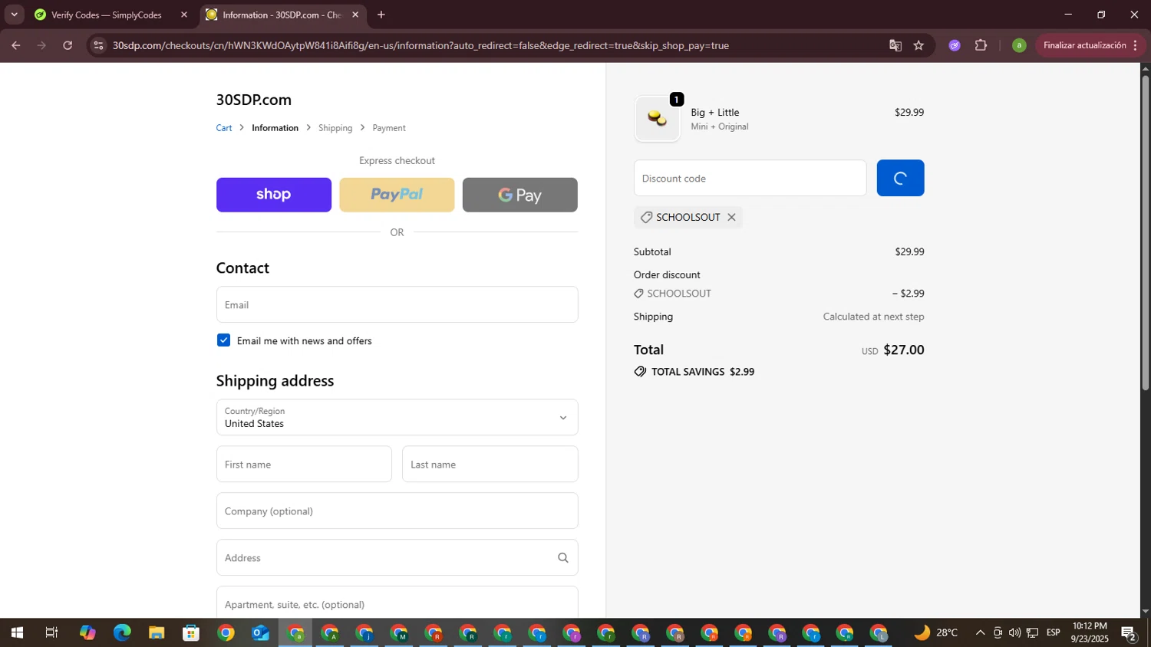Viewport: 1151px width, 647px height.
Task: Click the Information breadcrumb step
Action: point(275,128)
